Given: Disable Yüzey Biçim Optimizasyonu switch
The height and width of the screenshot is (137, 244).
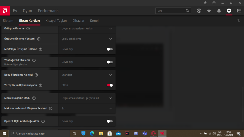Looking at the screenshot, I should pyautogui.click(x=110, y=85).
